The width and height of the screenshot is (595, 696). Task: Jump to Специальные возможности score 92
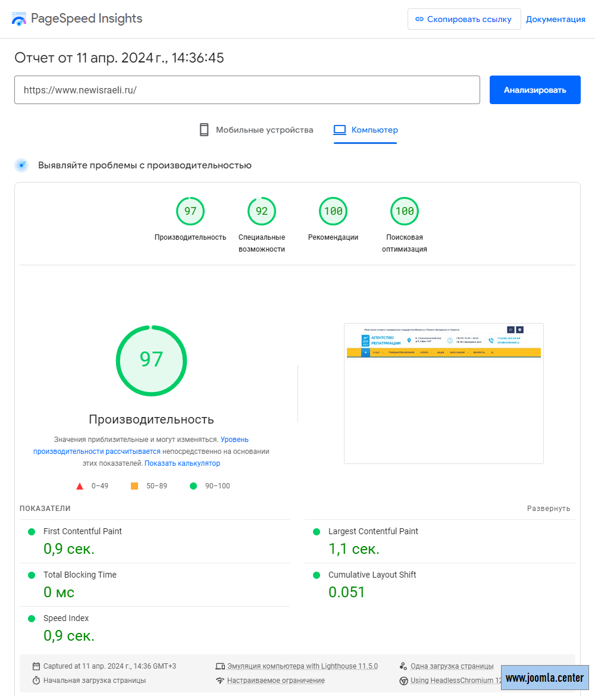pos(262,211)
